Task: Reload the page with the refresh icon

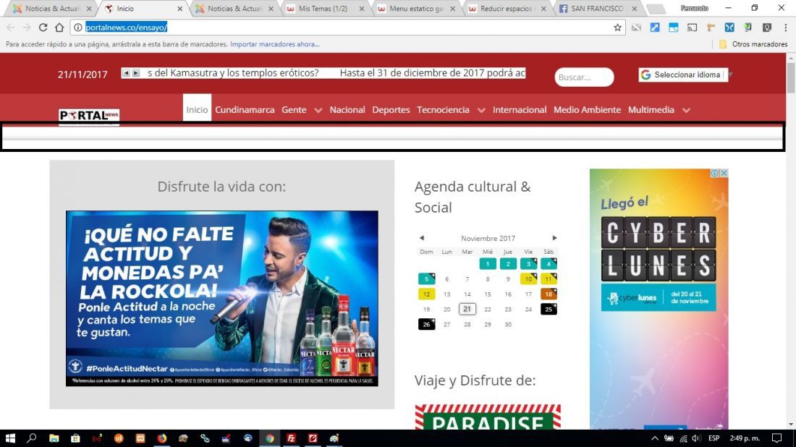Action: [43, 28]
